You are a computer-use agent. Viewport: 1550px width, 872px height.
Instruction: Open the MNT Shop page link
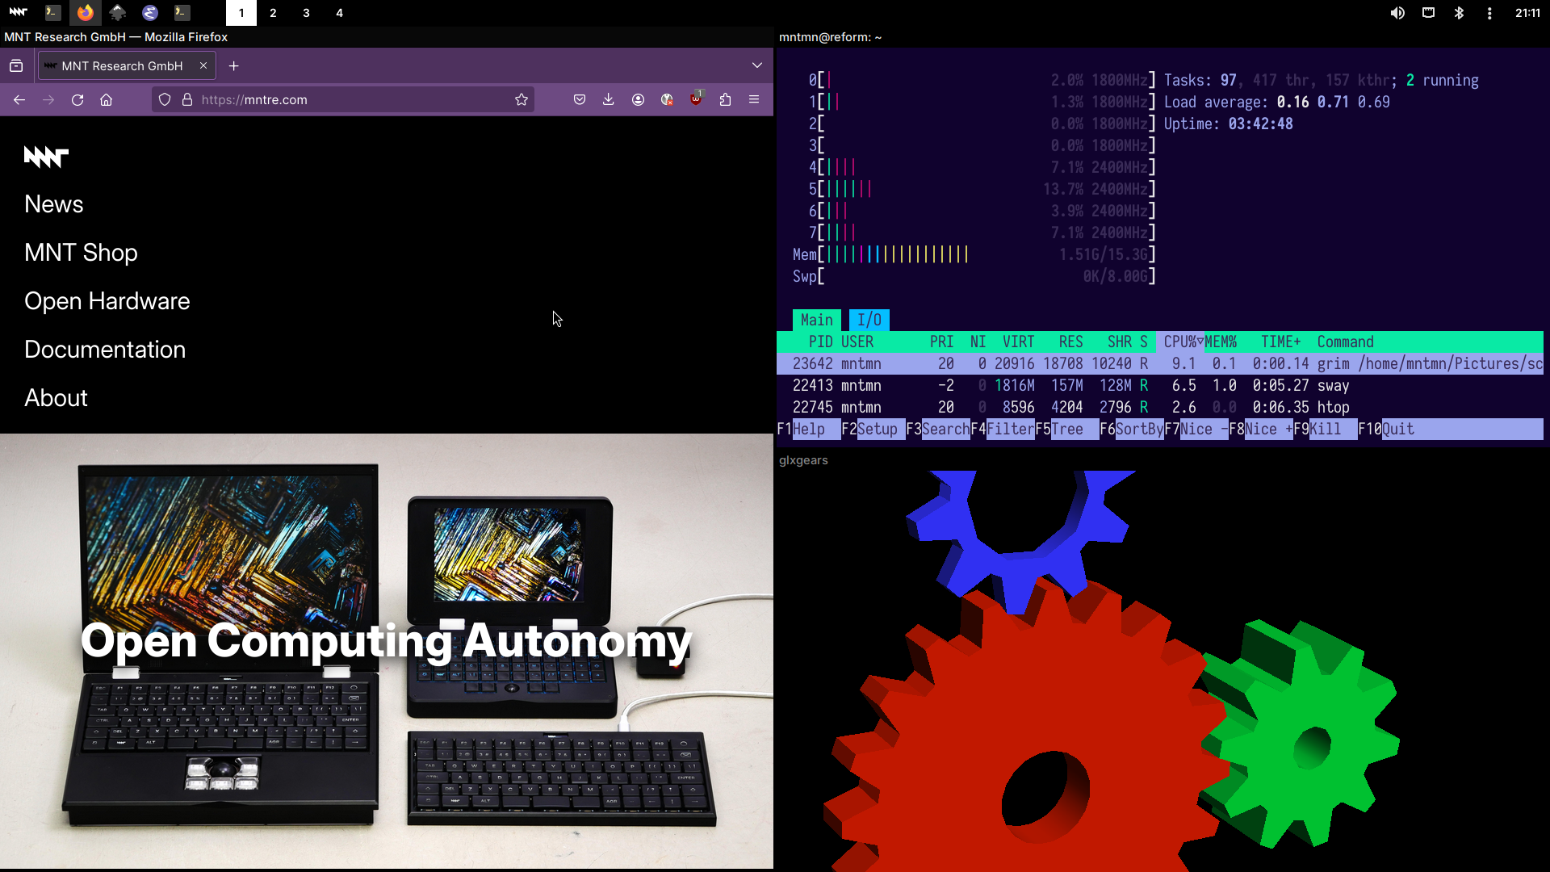81,253
